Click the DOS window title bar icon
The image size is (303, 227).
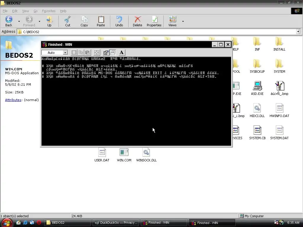[x=45, y=44]
